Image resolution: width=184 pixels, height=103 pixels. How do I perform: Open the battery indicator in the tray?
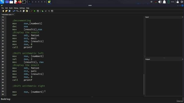(168, 2)
